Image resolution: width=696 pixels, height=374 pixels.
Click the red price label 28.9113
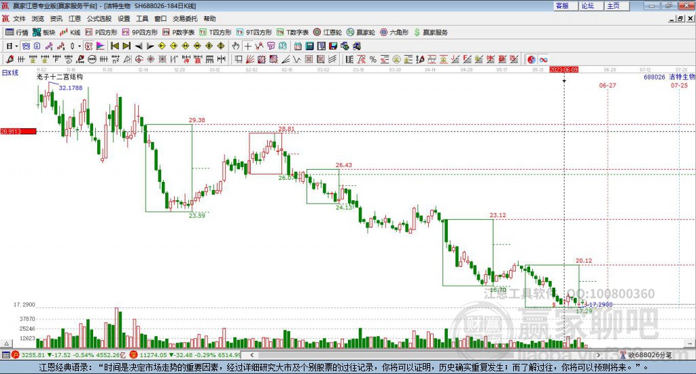[x=18, y=131]
